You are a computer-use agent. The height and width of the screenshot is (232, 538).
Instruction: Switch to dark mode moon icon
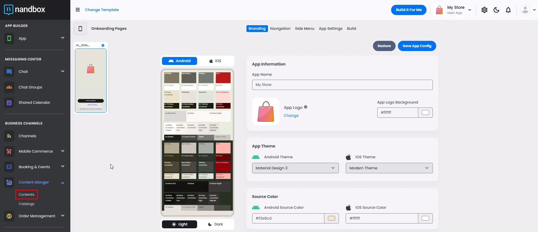coord(496,10)
